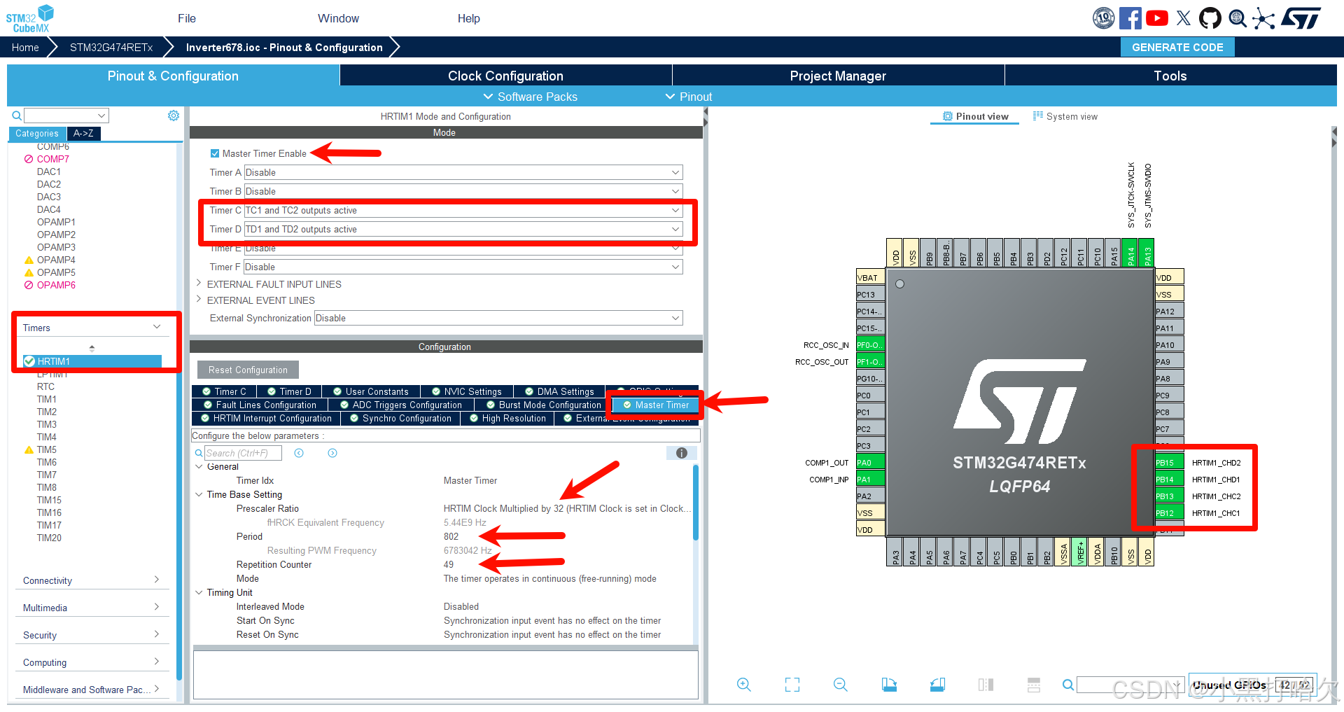Open ADC Triggers Configuration tab
The width and height of the screenshot is (1344, 712).
click(401, 405)
